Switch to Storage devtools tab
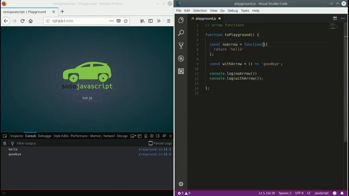Viewport: 349px width, 196px height. (x=122, y=136)
